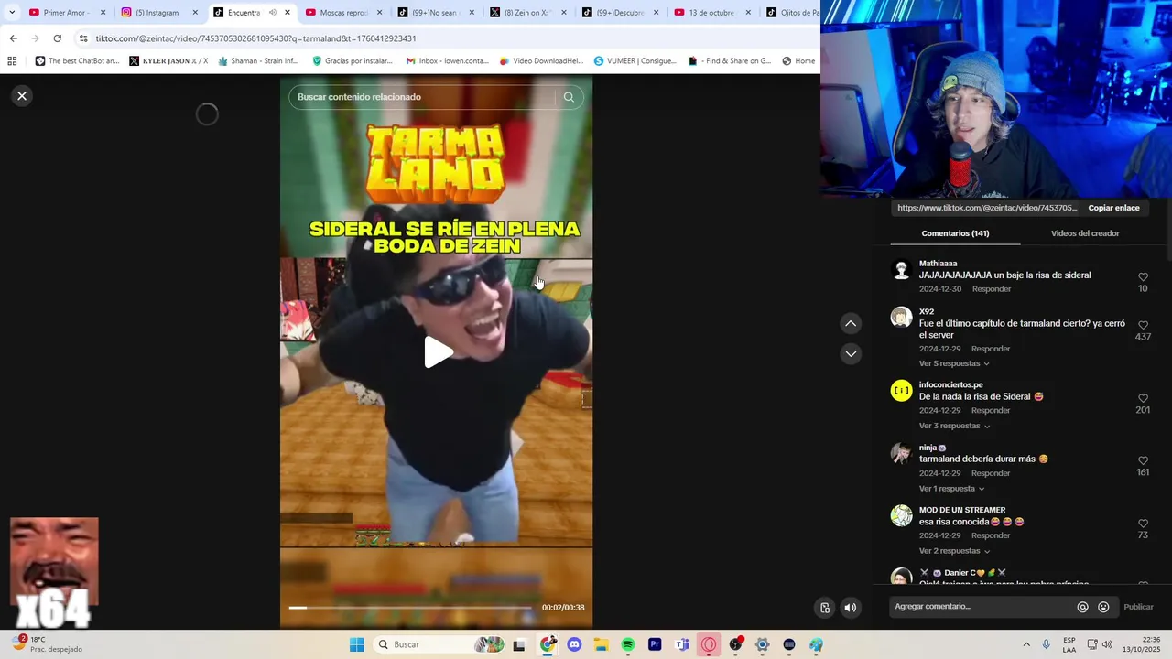Switch to 'Comentarios (141)' tab
1172x659 pixels.
coord(955,233)
